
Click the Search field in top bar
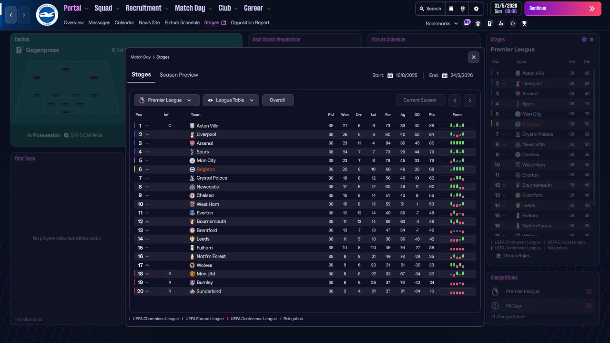click(x=430, y=9)
